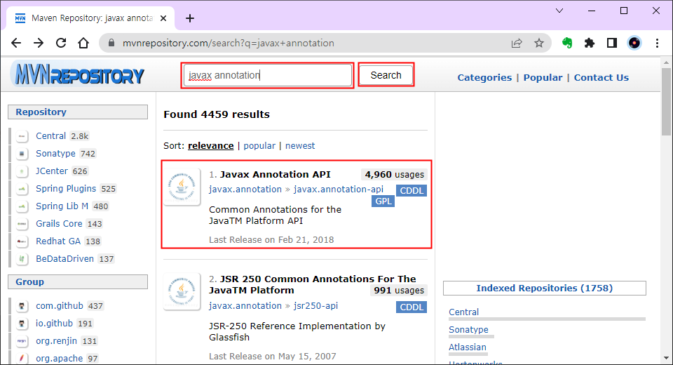Click CDDL badge on first result

click(x=412, y=190)
